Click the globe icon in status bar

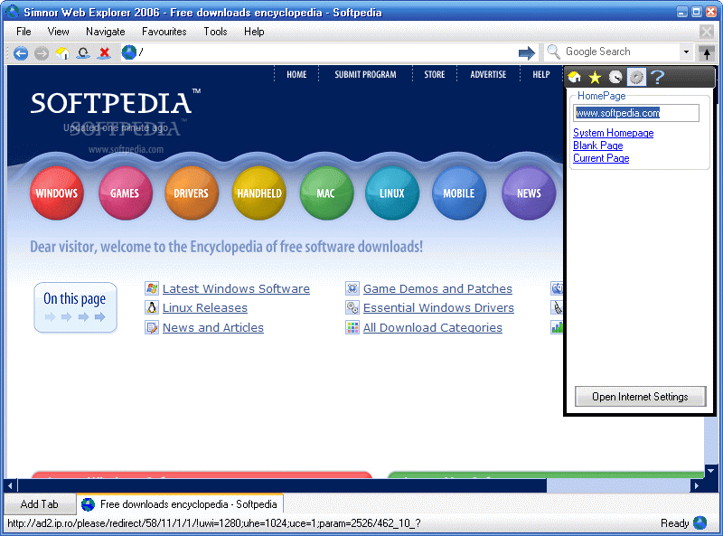click(700, 522)
